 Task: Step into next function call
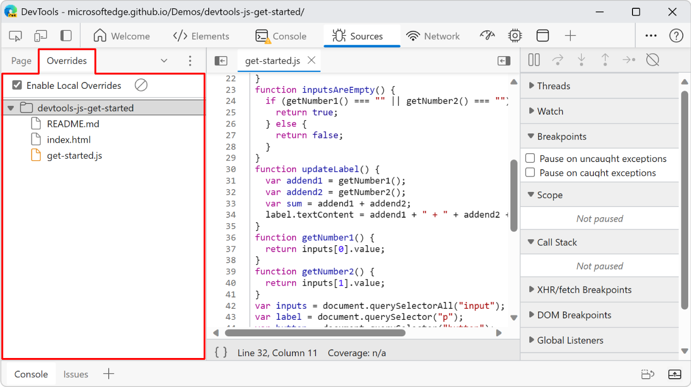pyautogui.click(x=581, y=60)
